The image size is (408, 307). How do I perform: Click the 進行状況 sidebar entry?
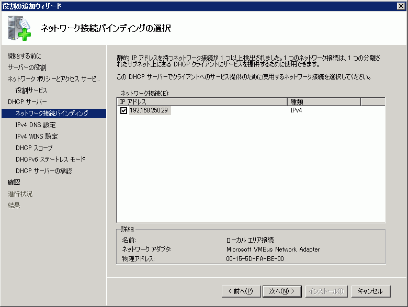click(x=20, y=194)
